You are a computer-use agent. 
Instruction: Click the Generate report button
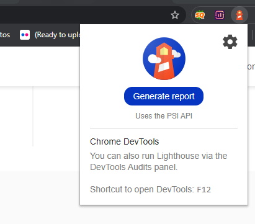point(164,96)
